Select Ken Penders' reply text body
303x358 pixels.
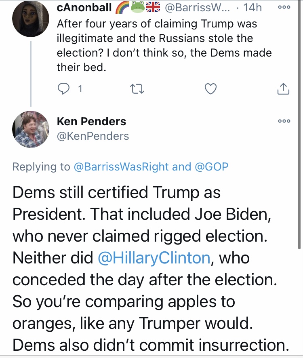pos(151,269)
